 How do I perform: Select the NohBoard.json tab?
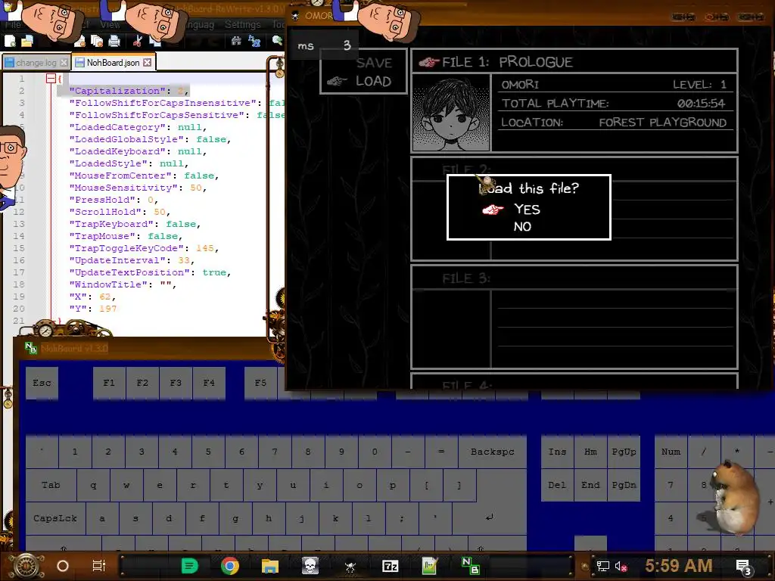114,63
